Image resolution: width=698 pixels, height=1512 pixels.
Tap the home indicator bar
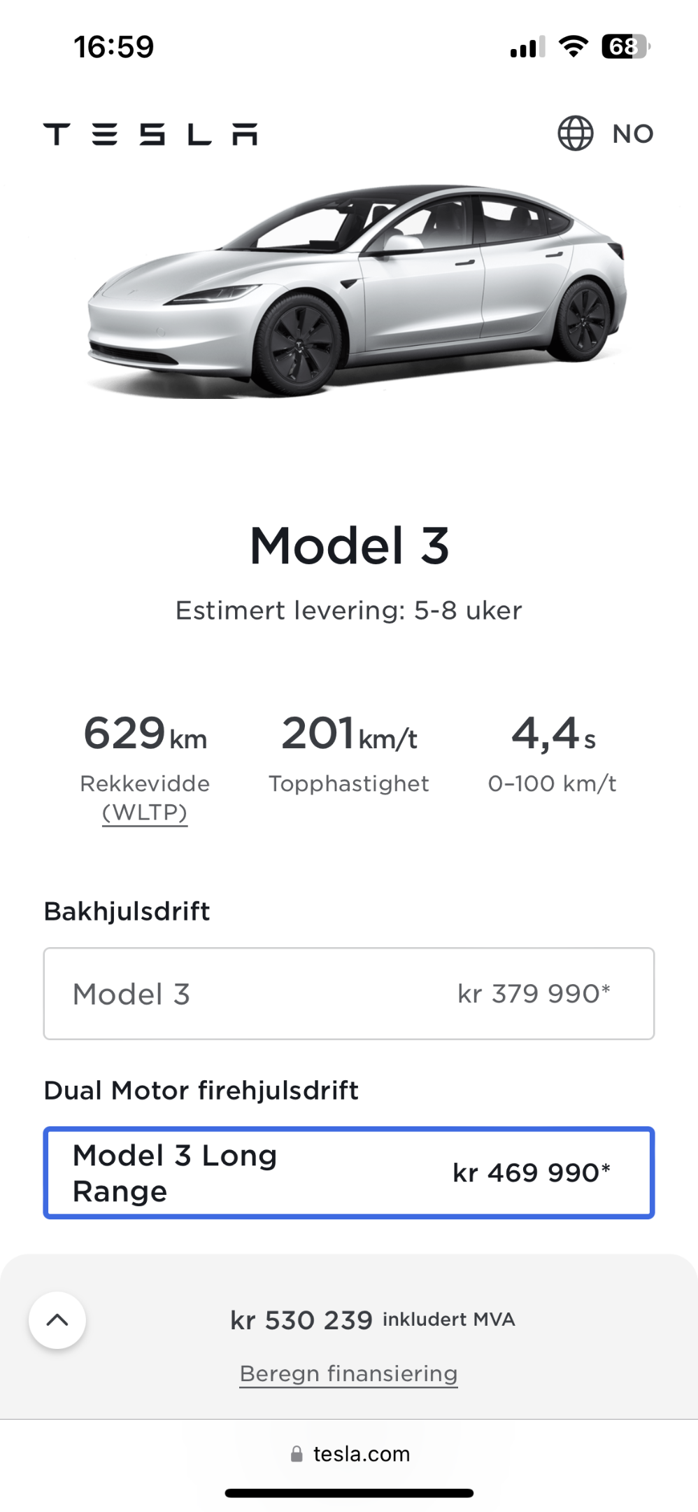coord(349,1493)
